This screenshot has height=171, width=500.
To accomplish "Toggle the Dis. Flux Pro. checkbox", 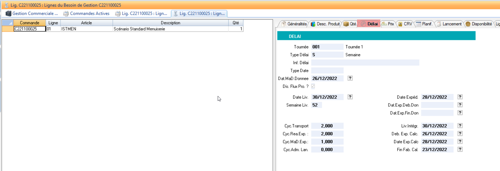I will coord(313,86).
